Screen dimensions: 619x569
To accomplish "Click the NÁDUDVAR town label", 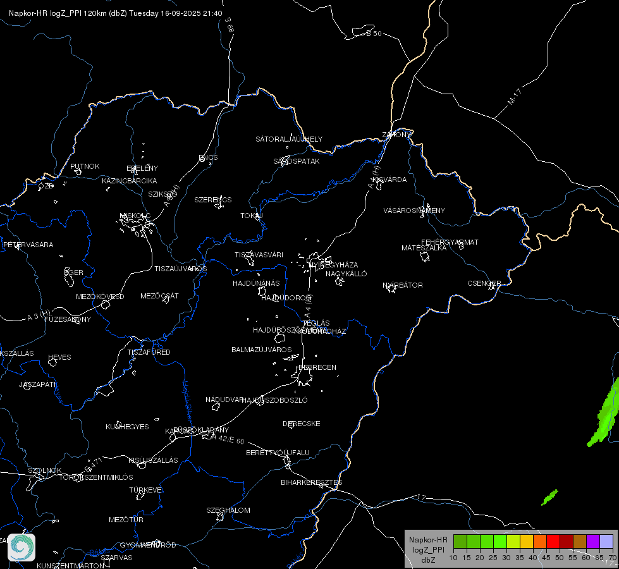I will [x=224, y=400].
